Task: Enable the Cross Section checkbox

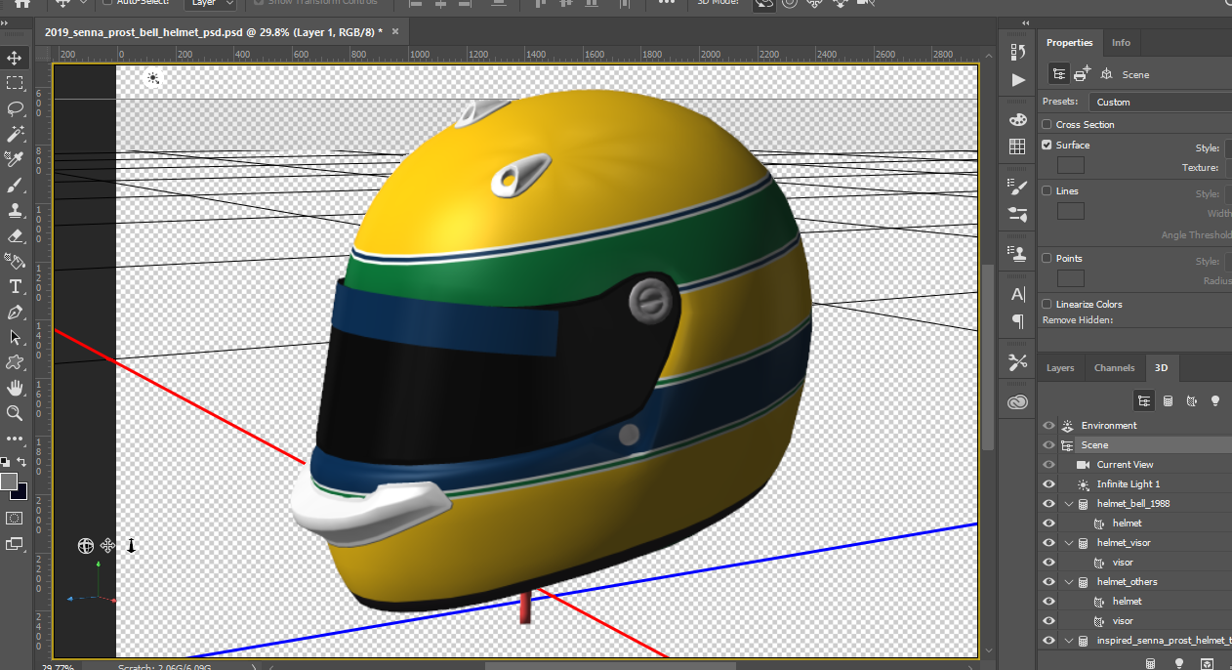Action: click(x=1047, y=125)
